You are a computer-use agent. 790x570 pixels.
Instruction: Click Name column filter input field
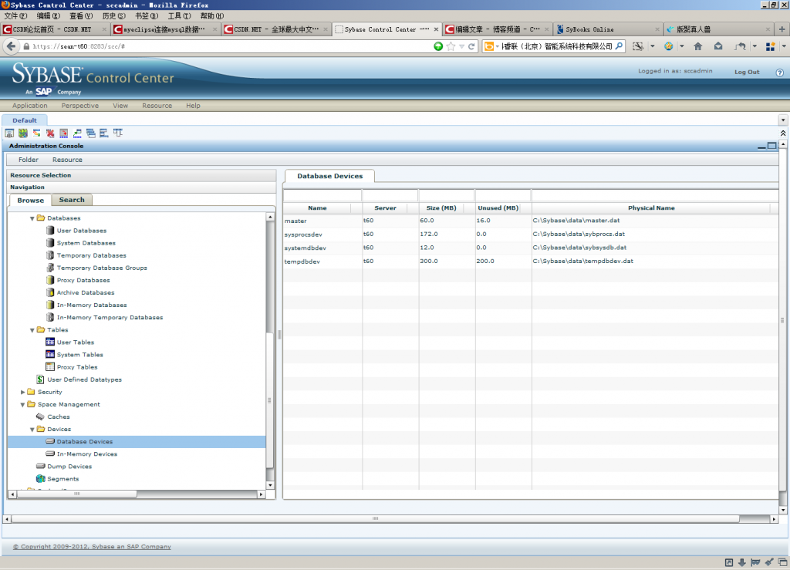click(322, 195)
